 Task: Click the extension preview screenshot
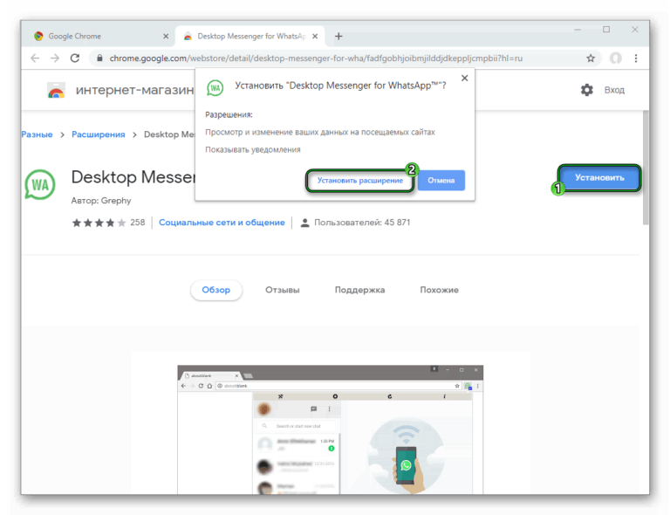331,429
